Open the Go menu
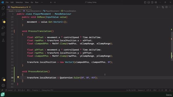The height and width of the screenshot is (97, 173). point(32,2)
